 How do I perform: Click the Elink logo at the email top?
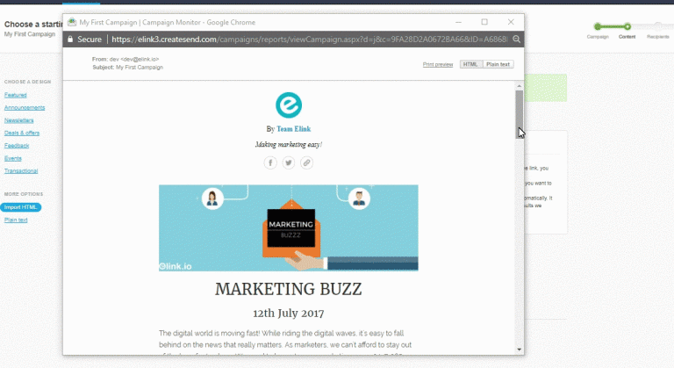[x=289, y=105]
